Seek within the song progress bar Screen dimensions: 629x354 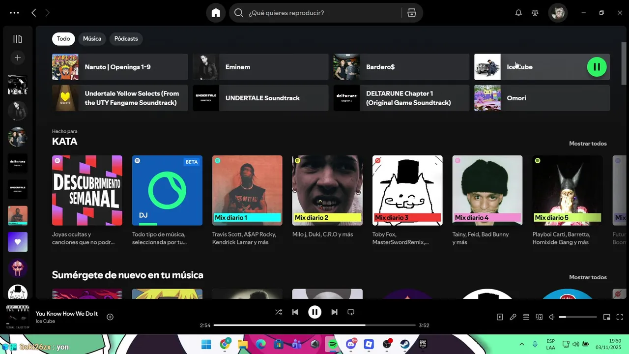click(314, 325)
